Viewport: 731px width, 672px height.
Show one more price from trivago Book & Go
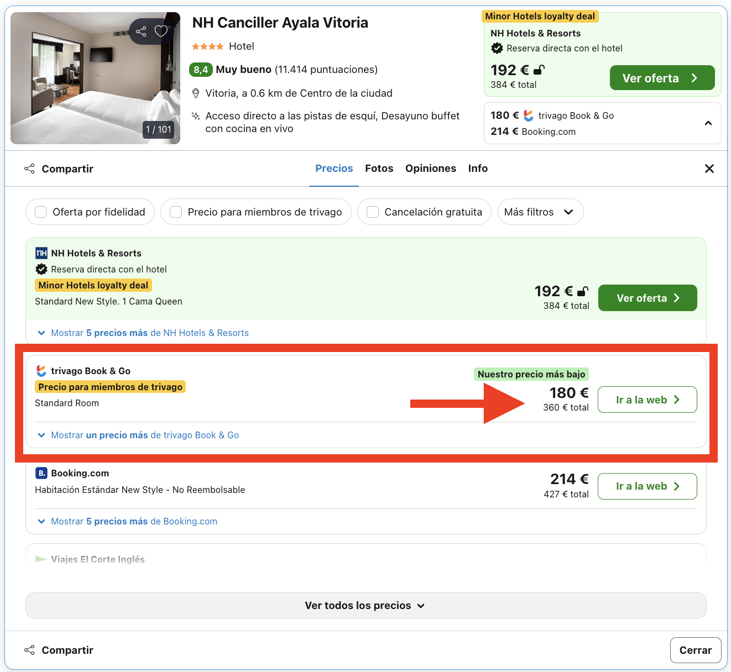coord(138,435)
